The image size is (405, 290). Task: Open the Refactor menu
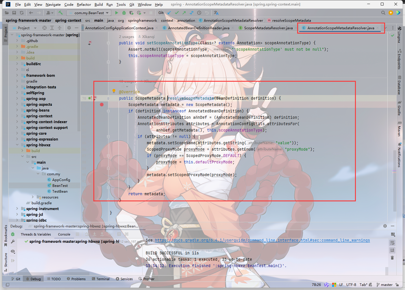84,4
